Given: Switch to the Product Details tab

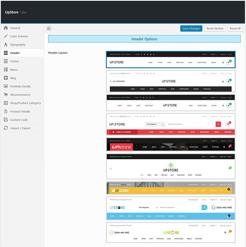Looking at the screenshot, I should click(20, 112).
